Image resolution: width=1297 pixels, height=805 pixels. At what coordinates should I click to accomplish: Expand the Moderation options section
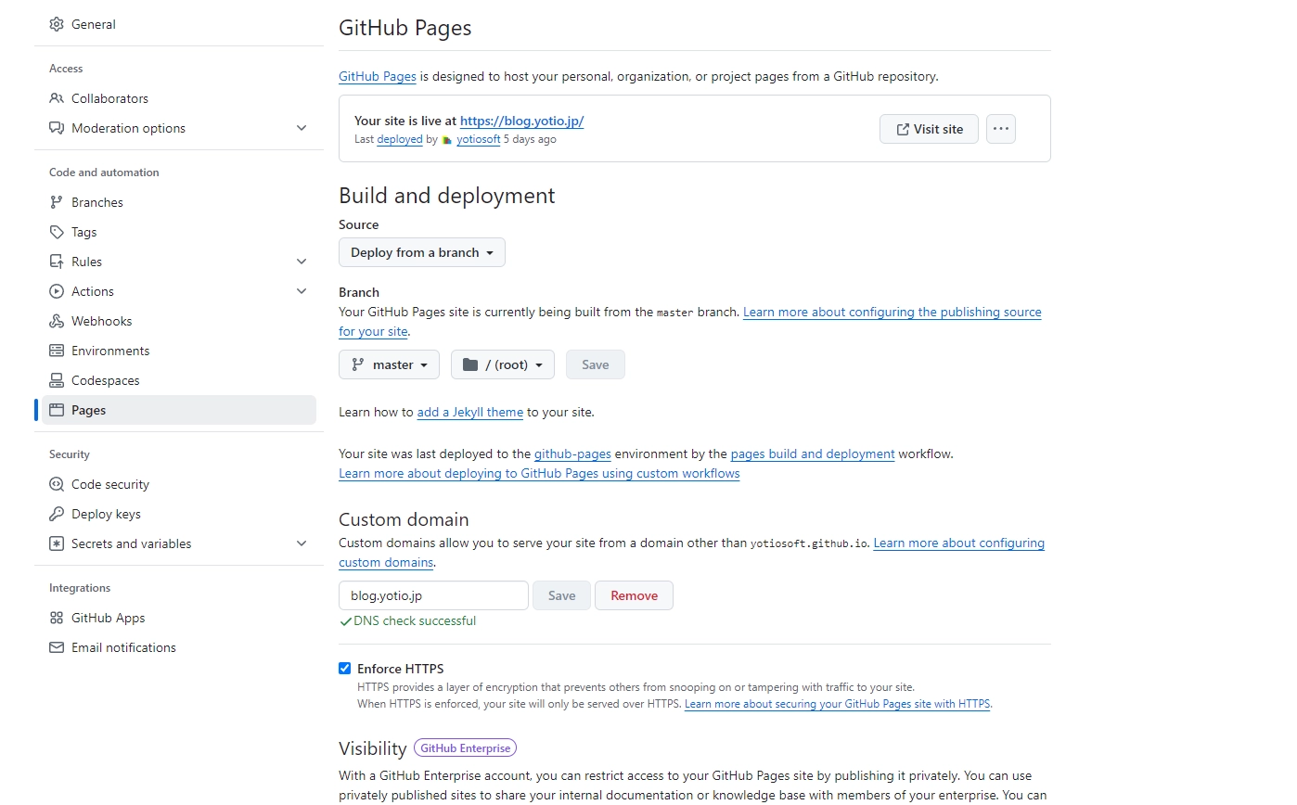[x=302, y=128]
